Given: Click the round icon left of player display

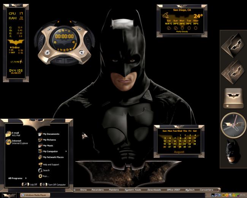Looking at the screenshot, I should [x=55, y=42].
